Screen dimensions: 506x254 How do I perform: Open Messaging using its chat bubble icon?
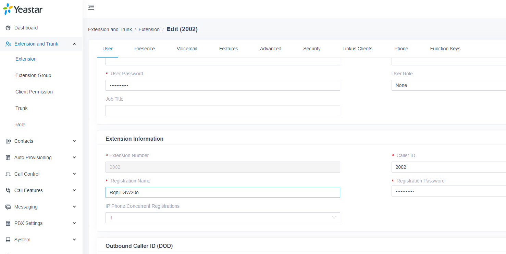tap(7, 207)
